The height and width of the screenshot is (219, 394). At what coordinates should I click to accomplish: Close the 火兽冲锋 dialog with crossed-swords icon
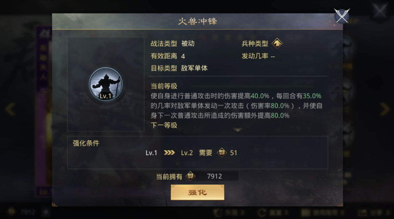coord(342,16)
